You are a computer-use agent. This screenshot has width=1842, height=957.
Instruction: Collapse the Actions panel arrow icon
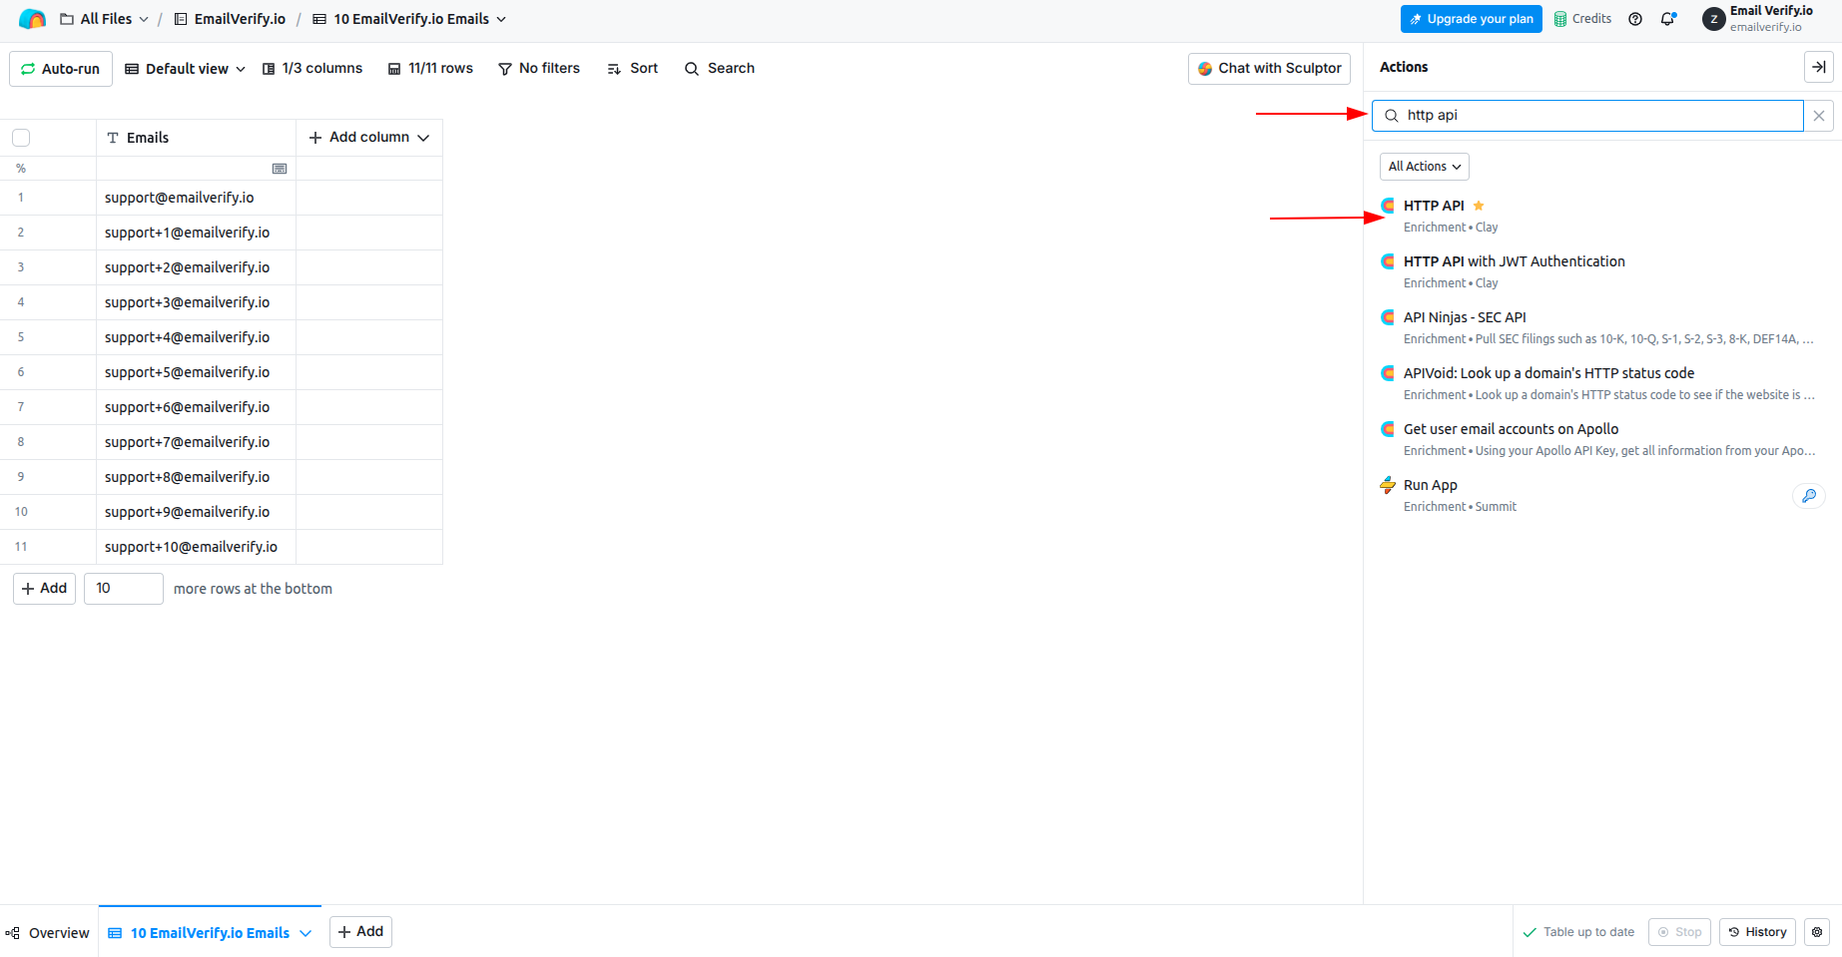pos(1819,67)
